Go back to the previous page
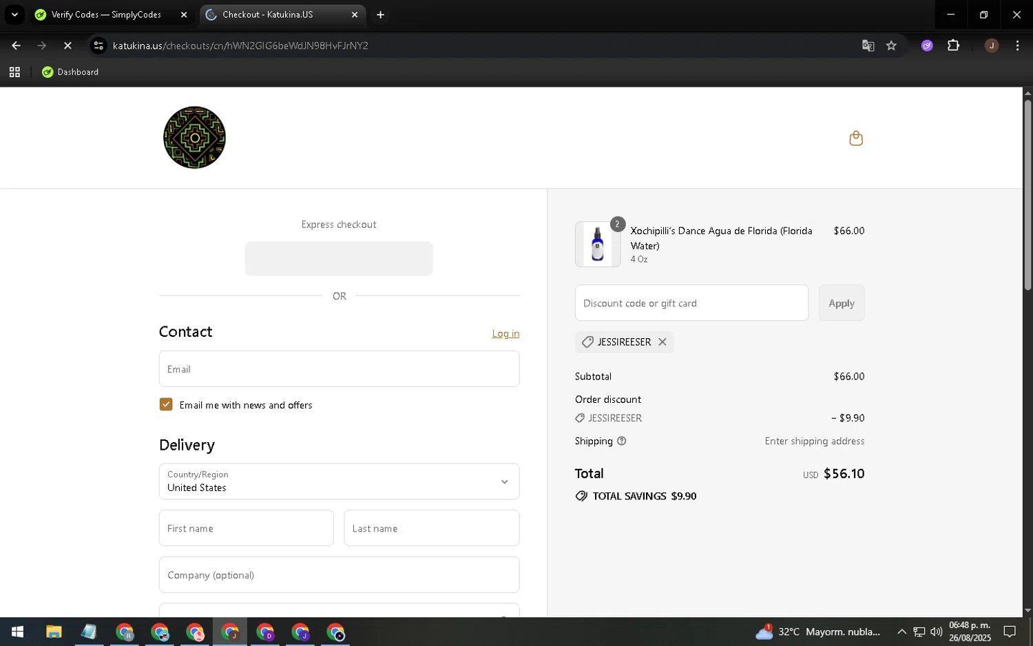This screenshot has width=1033, height=646. coord(16,45)
